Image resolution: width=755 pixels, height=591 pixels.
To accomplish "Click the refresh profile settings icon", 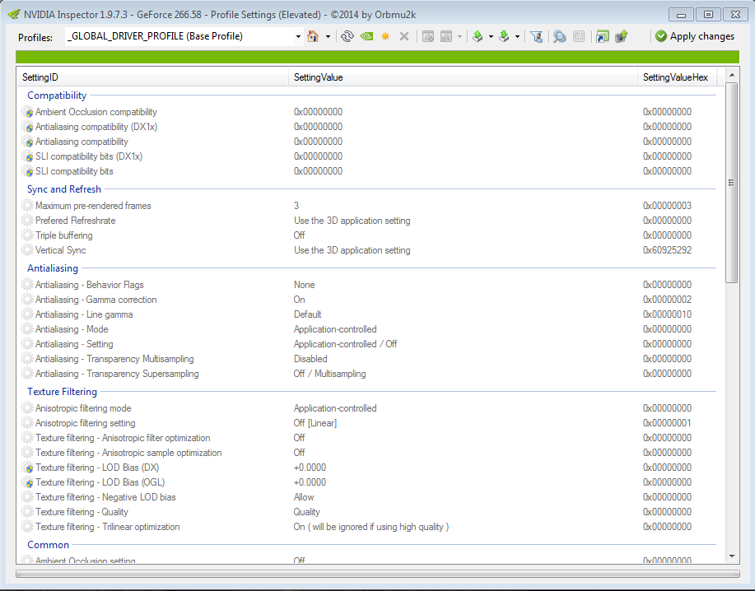I will (x=347, y=36).
